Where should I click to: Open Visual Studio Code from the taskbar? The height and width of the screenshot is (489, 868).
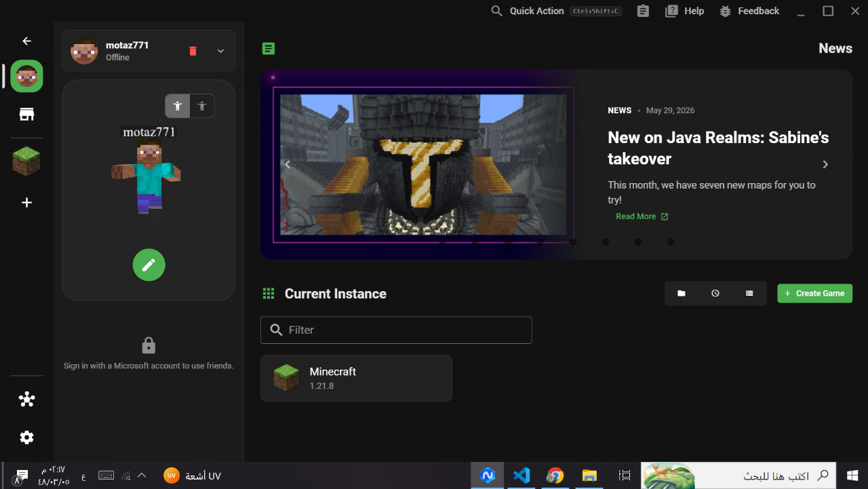pyautogui.click(x=521, y=475)
